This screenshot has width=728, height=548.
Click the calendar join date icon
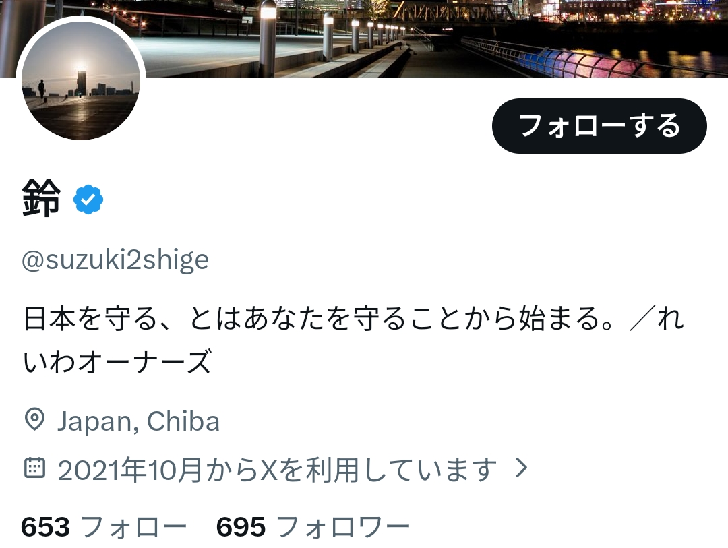click(34, 468)
